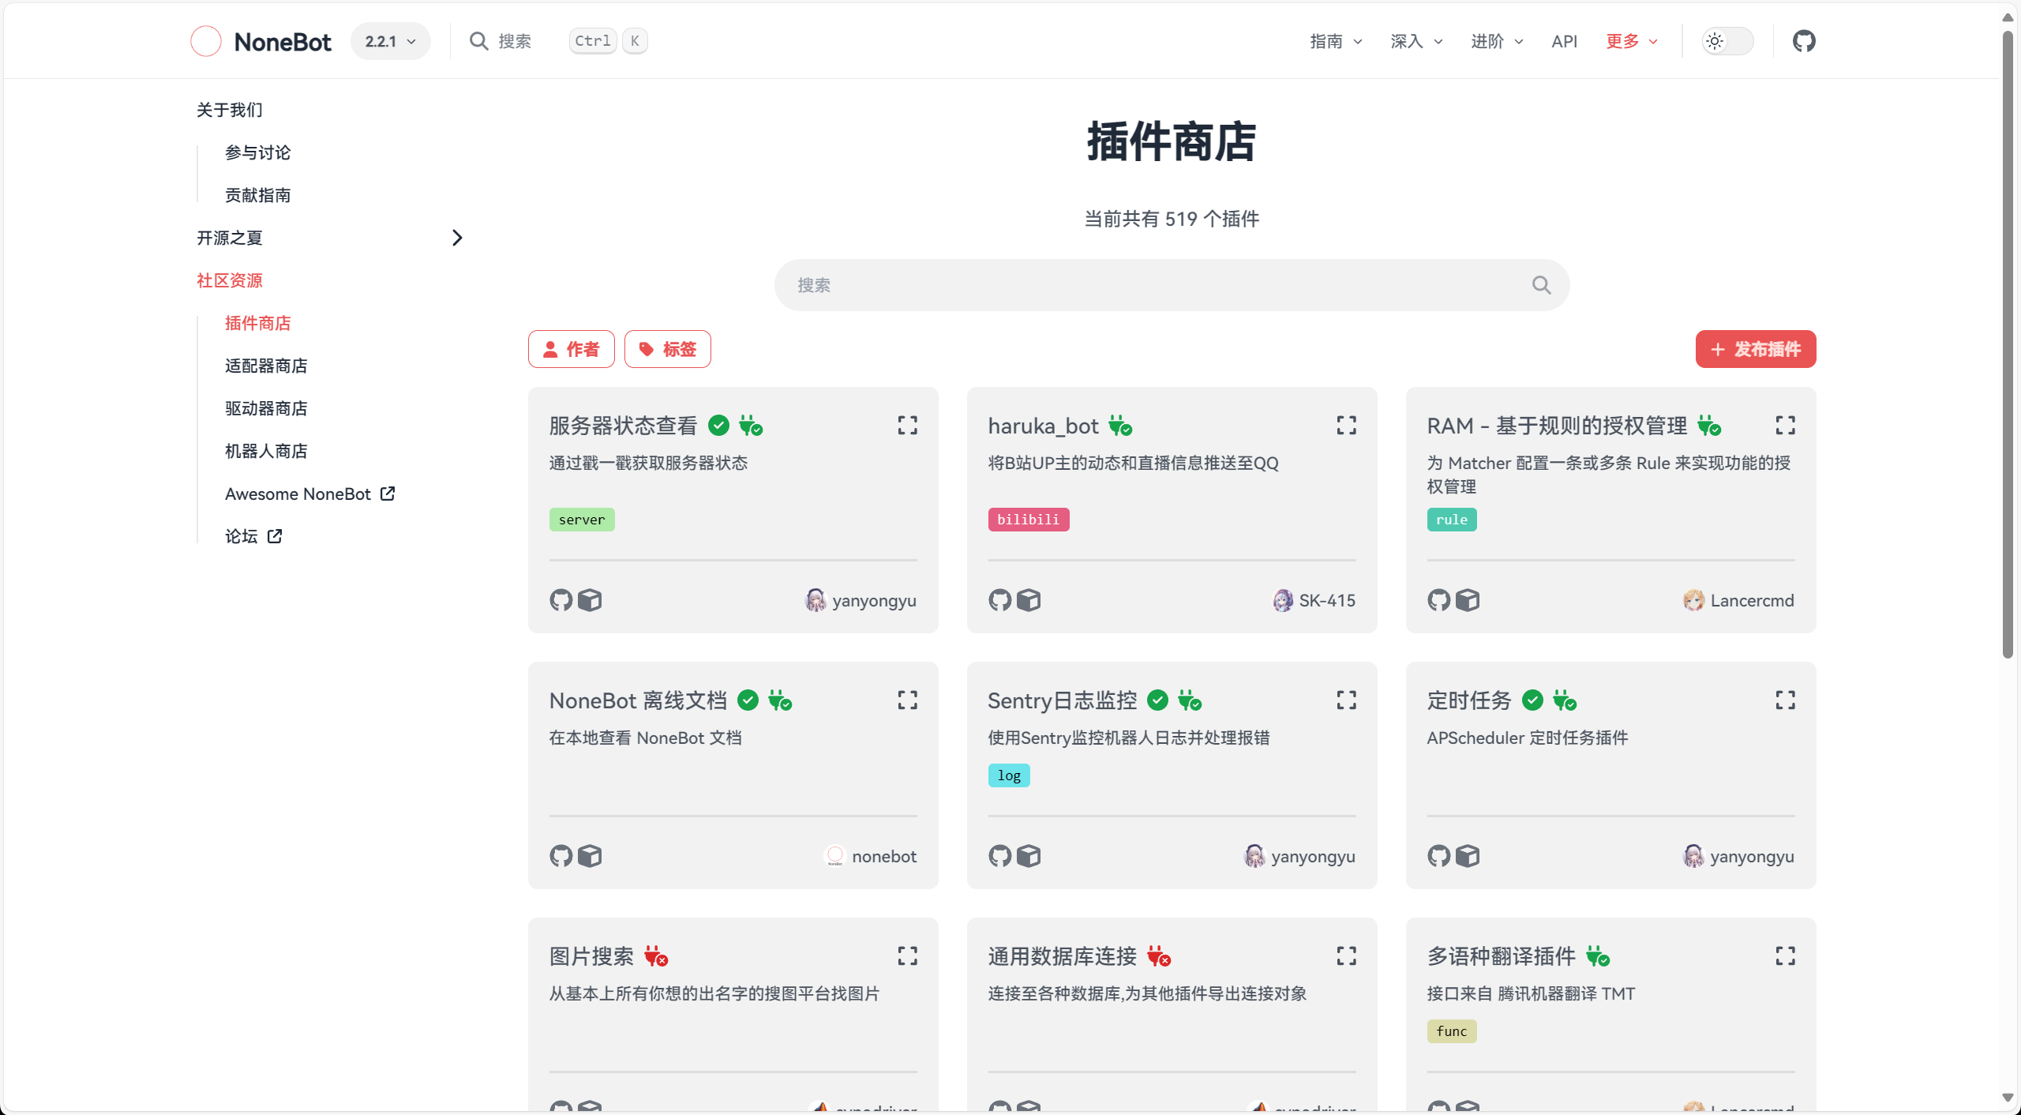Expand 服务器状态查看 card details

[x=907, y=426]
